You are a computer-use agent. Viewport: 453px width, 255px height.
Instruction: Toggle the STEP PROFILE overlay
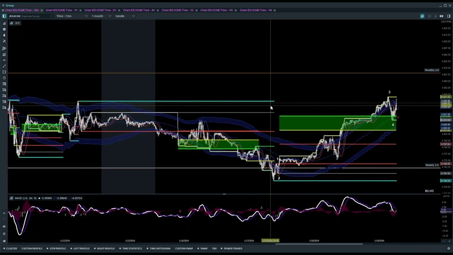click(56, 249)
